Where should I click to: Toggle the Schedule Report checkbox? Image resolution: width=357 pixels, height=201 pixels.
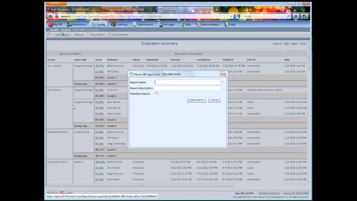pyautogui.click(x=156, y=94)
